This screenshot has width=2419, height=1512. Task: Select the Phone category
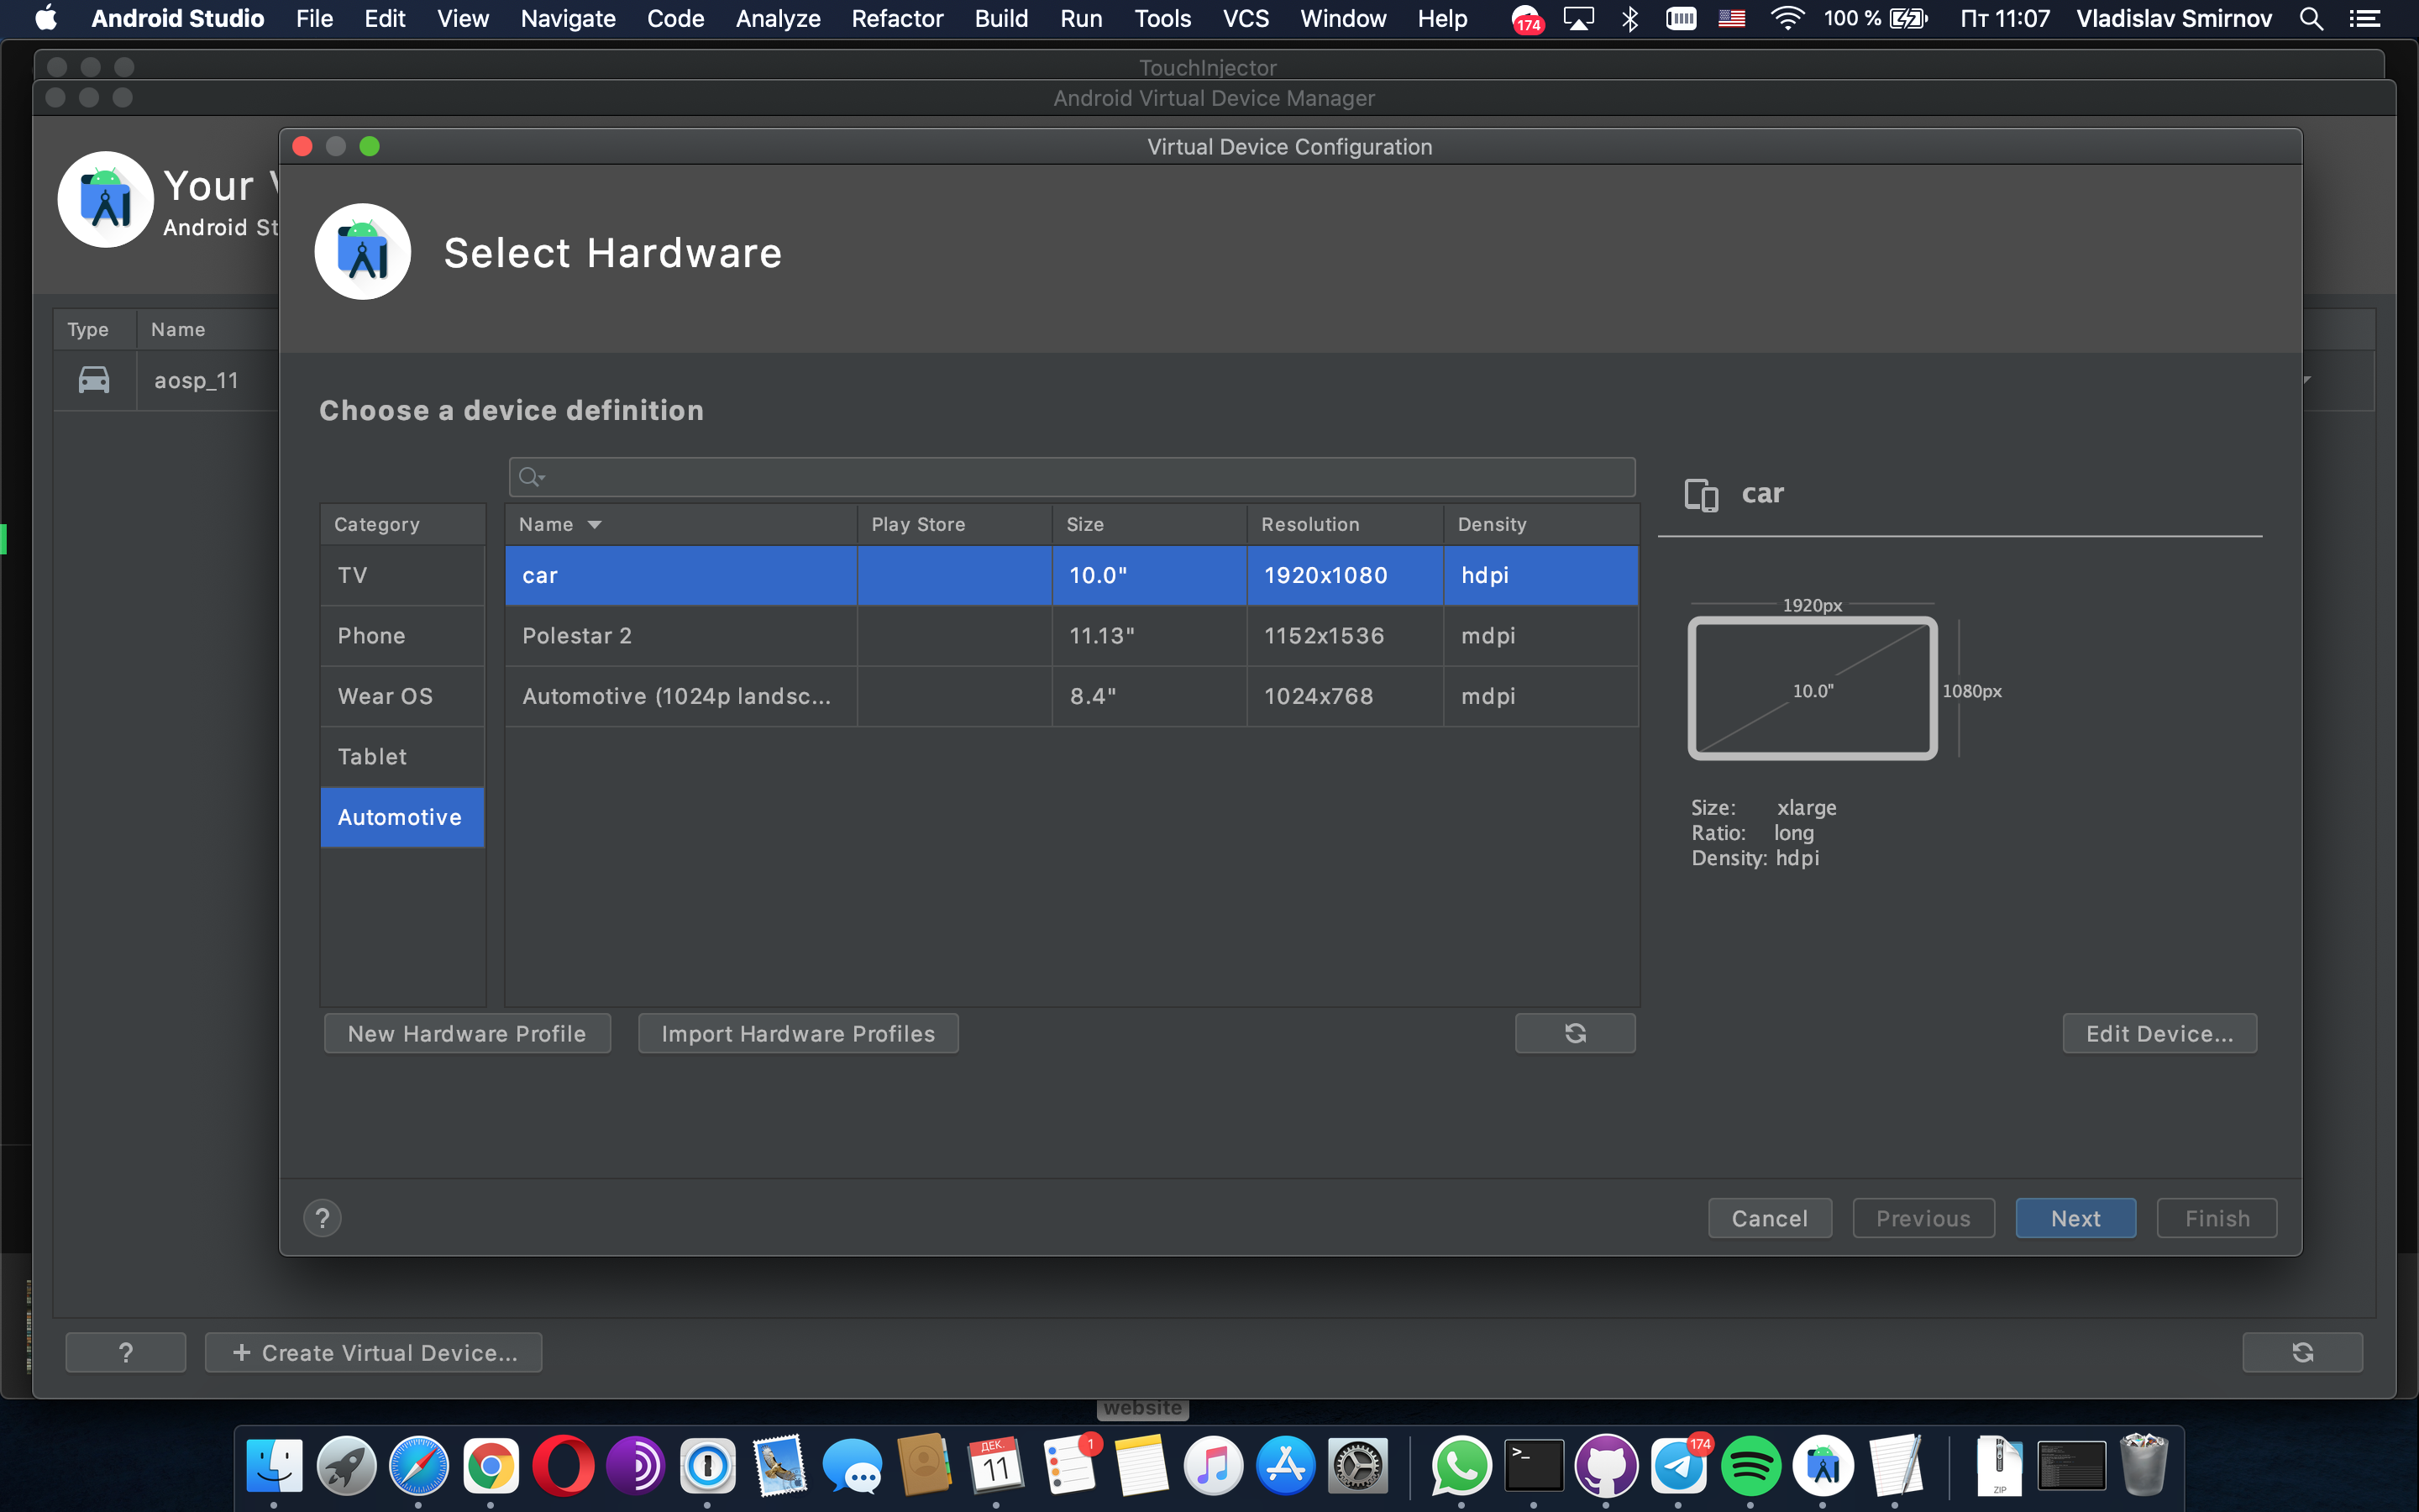[x=403, y=636]
